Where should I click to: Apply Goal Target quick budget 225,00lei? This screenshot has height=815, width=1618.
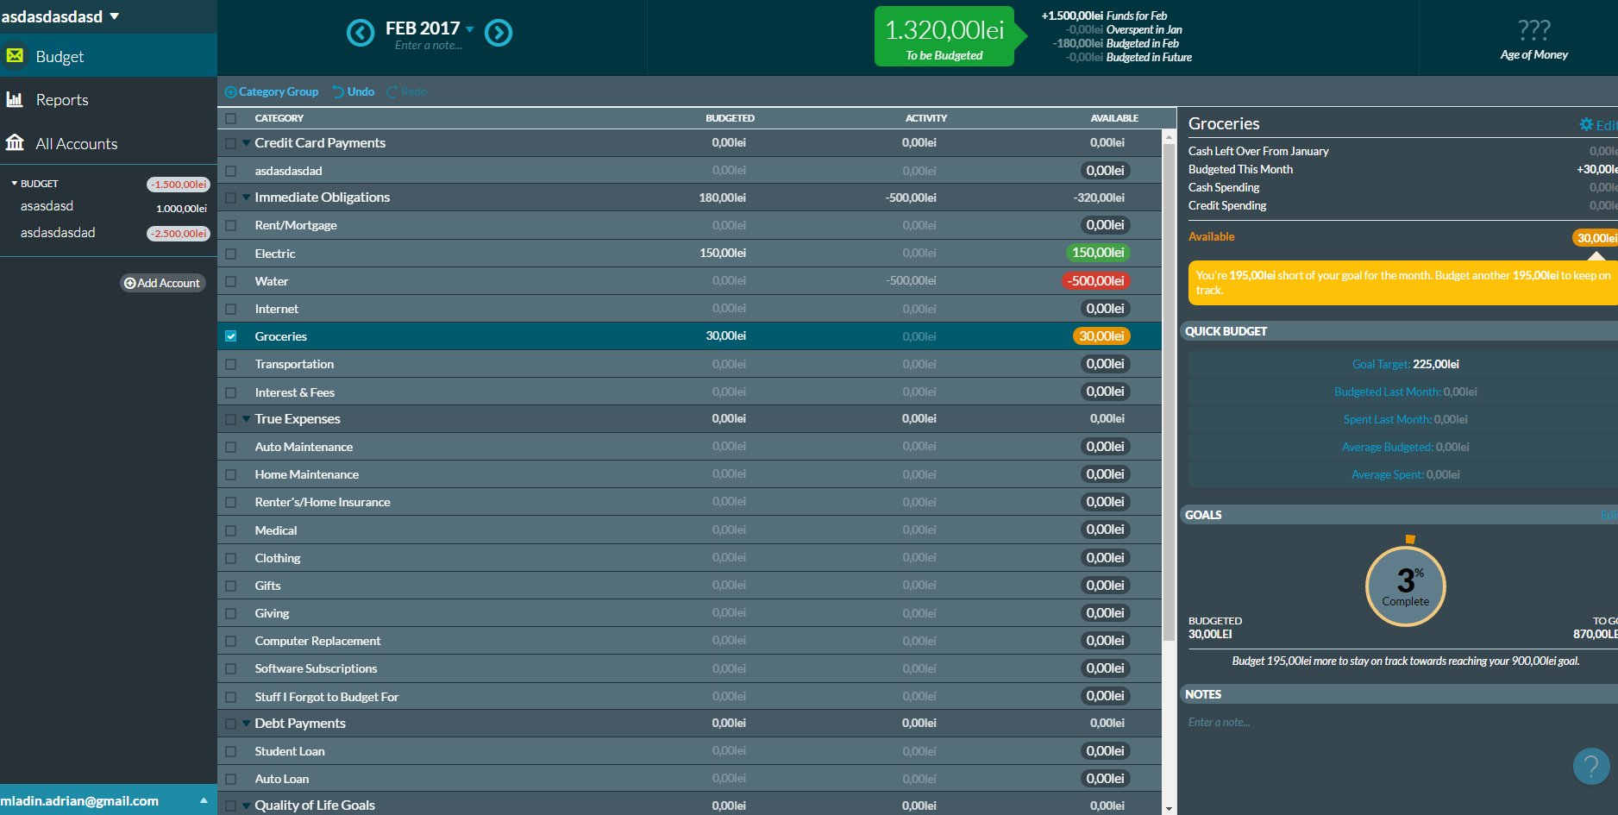click(1405, 364)
